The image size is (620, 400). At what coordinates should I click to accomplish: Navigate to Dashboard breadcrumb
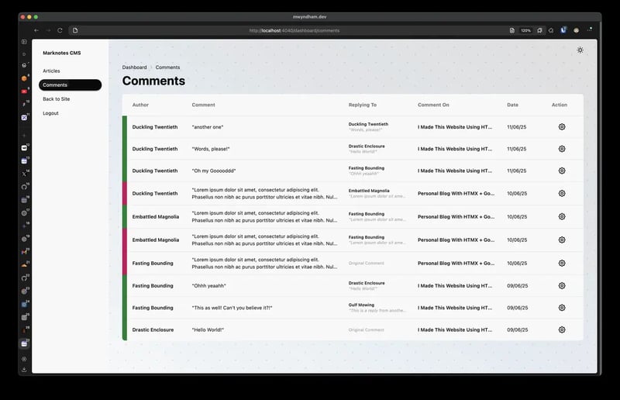[134, 67]
